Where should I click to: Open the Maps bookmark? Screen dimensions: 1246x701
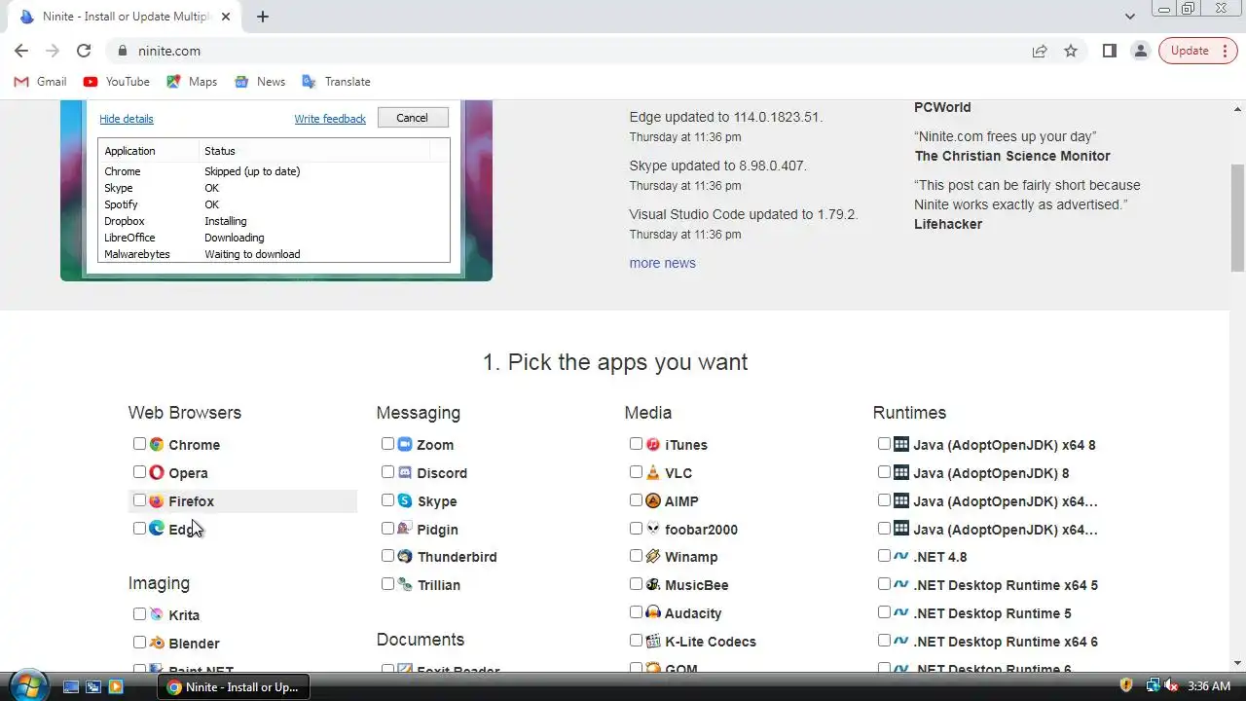[x=192, y=82]
